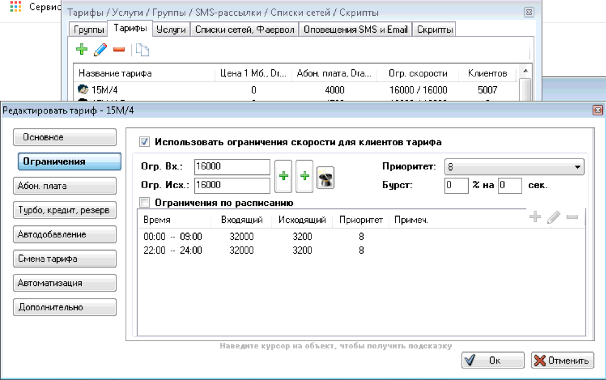Click the gray pencil edit schedule icon
This screenshot has height=380, width=606.
click(553, 217)
